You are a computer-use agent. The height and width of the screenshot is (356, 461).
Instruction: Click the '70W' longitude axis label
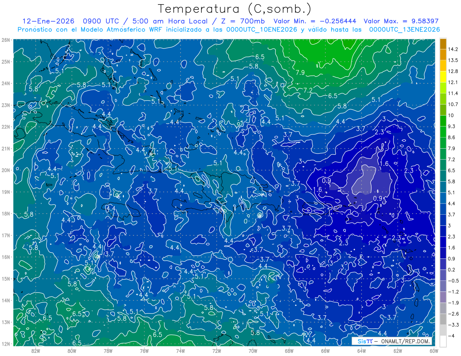tap(253, 351)
